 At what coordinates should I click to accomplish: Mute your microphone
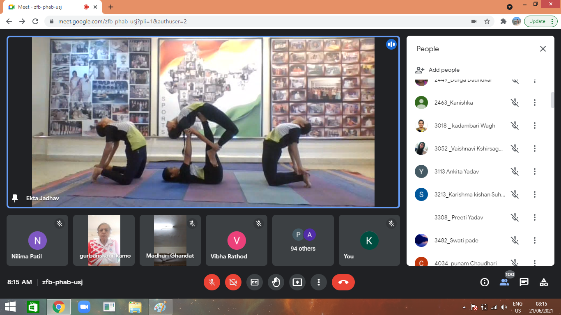[212, 282]
